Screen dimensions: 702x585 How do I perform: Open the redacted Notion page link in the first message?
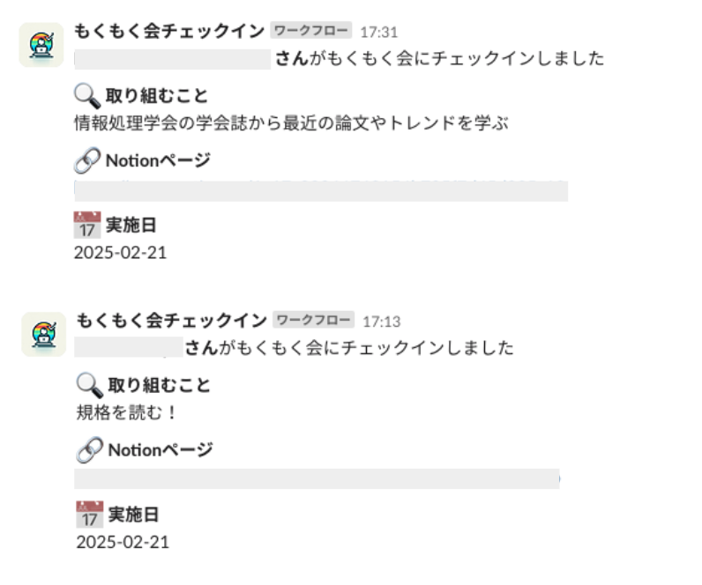[321, 191]
